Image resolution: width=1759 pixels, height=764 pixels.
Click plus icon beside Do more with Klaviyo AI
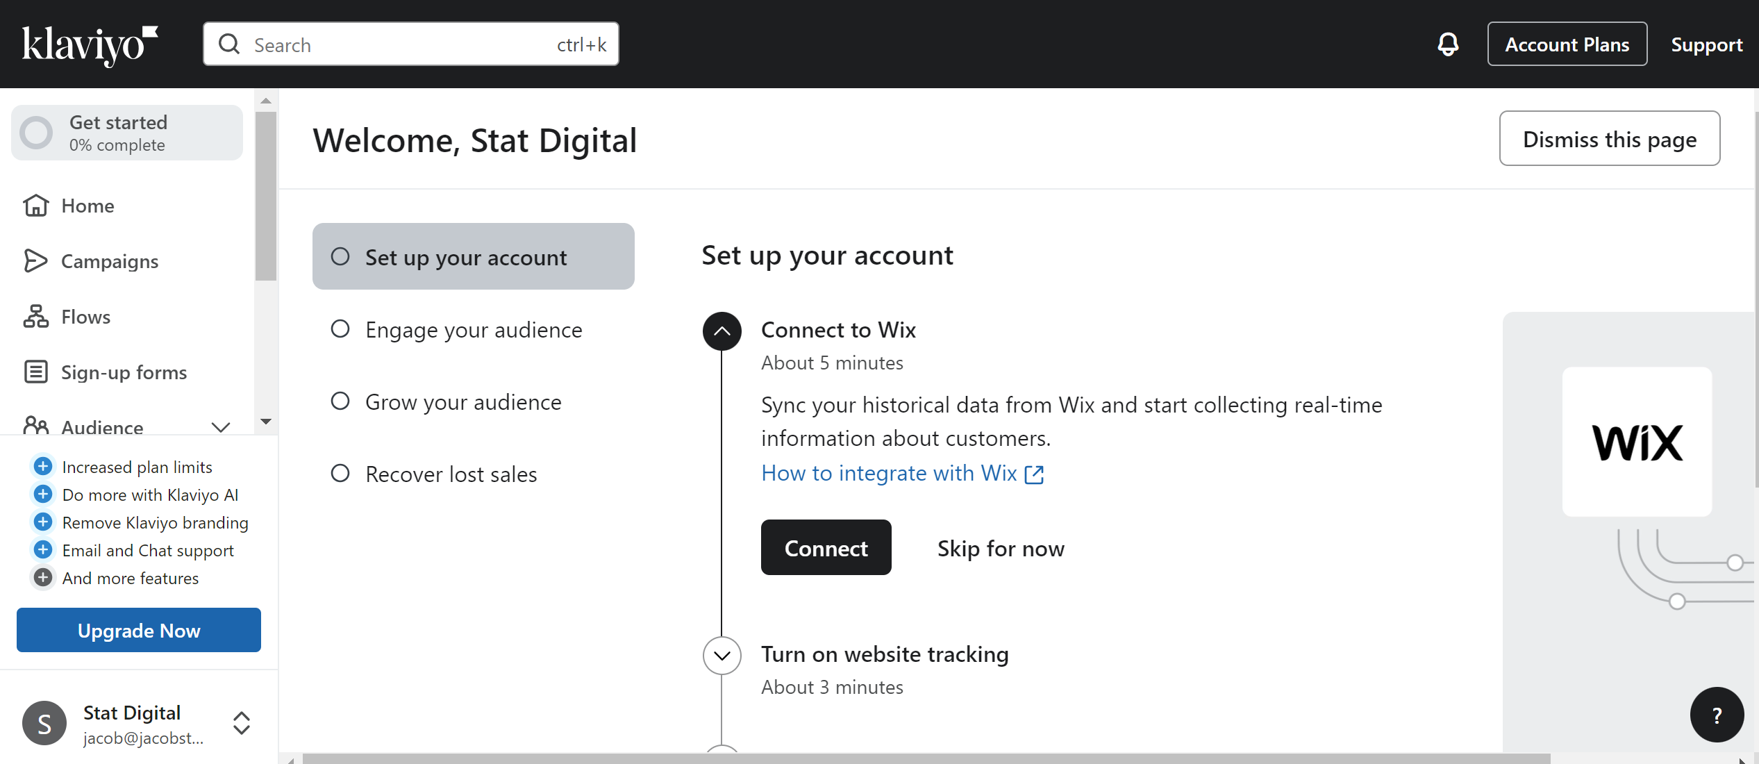tap(43, 494)
